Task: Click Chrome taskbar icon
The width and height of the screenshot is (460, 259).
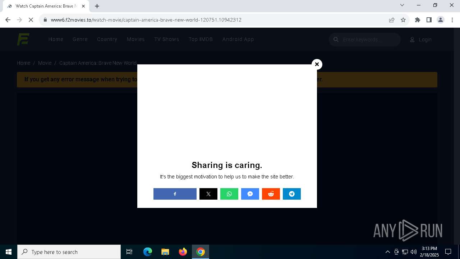Action: pyautogui.click(x=201, y=252)
